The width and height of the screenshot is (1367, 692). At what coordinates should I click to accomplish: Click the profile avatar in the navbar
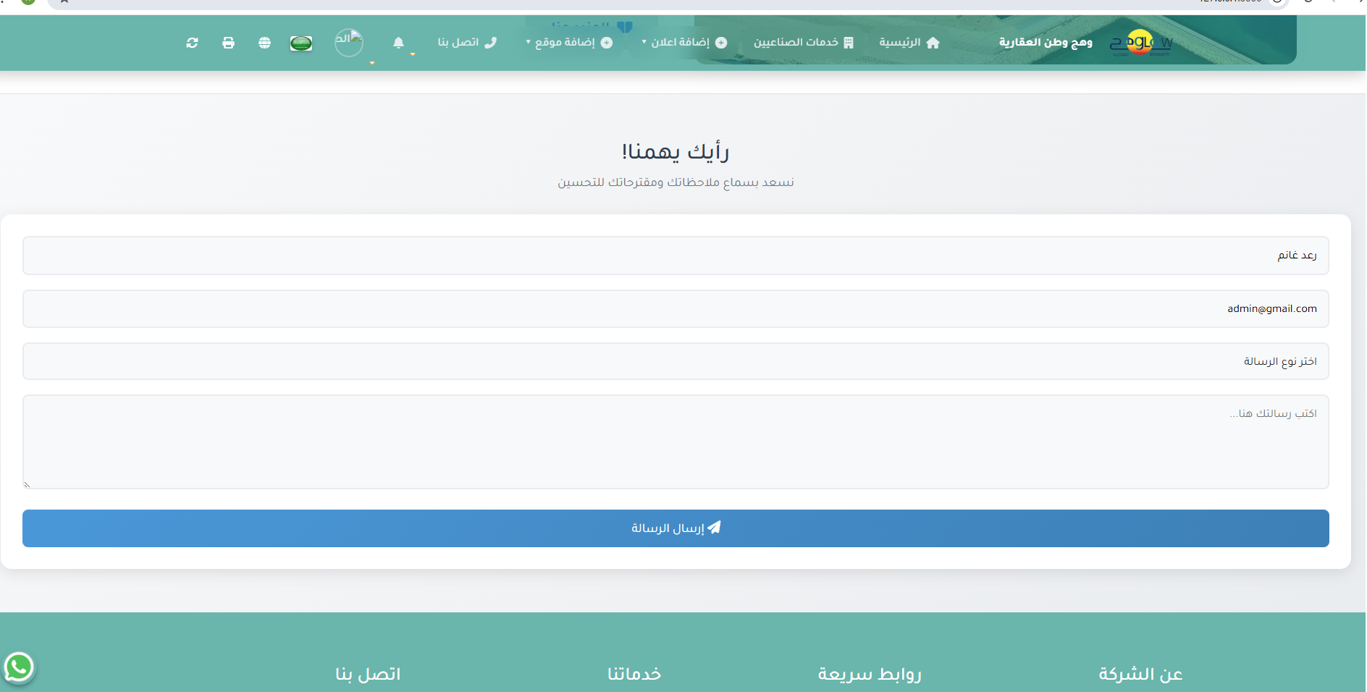coord(350,42)
